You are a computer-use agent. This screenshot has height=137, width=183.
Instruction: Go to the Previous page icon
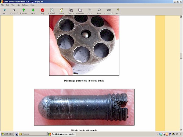click(23, 10)
